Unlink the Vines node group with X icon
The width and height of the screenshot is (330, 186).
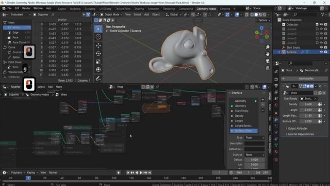click(152, 87)
